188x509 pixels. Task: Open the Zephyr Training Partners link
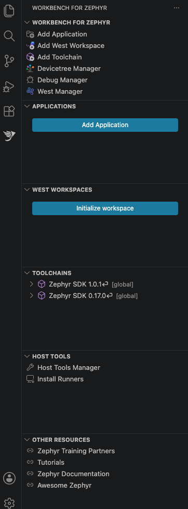(x=76, y=451)
